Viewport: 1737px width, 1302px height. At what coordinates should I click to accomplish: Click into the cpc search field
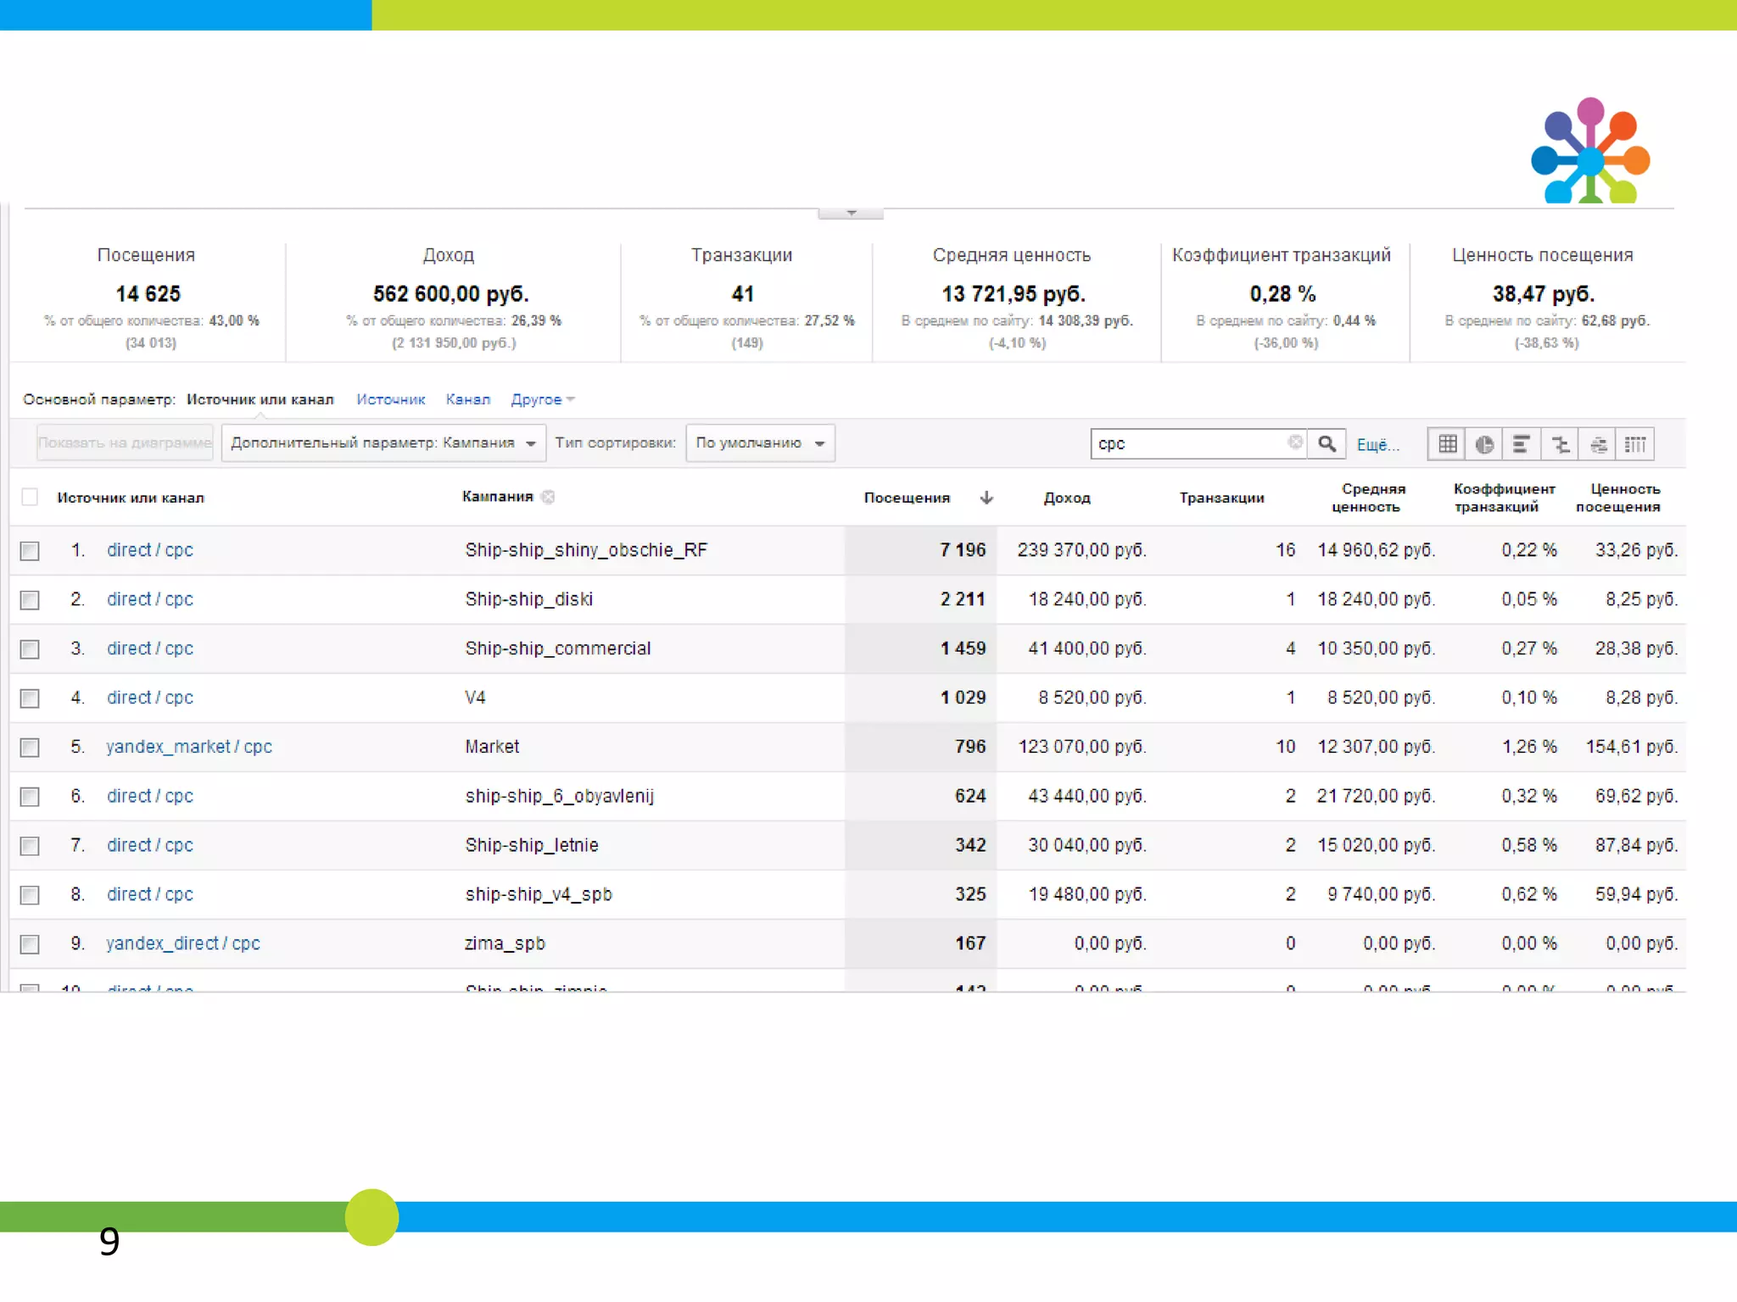coord(1187,443)
